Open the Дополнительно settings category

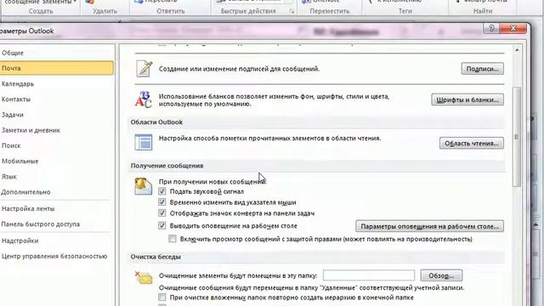pyautogui.click(x=57, y=192)
